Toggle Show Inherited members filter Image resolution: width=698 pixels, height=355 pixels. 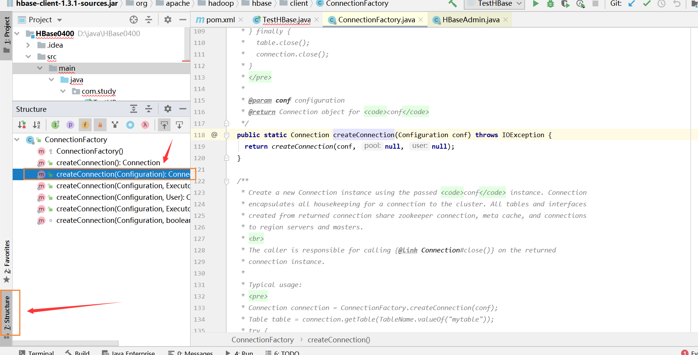coord(56,125)
